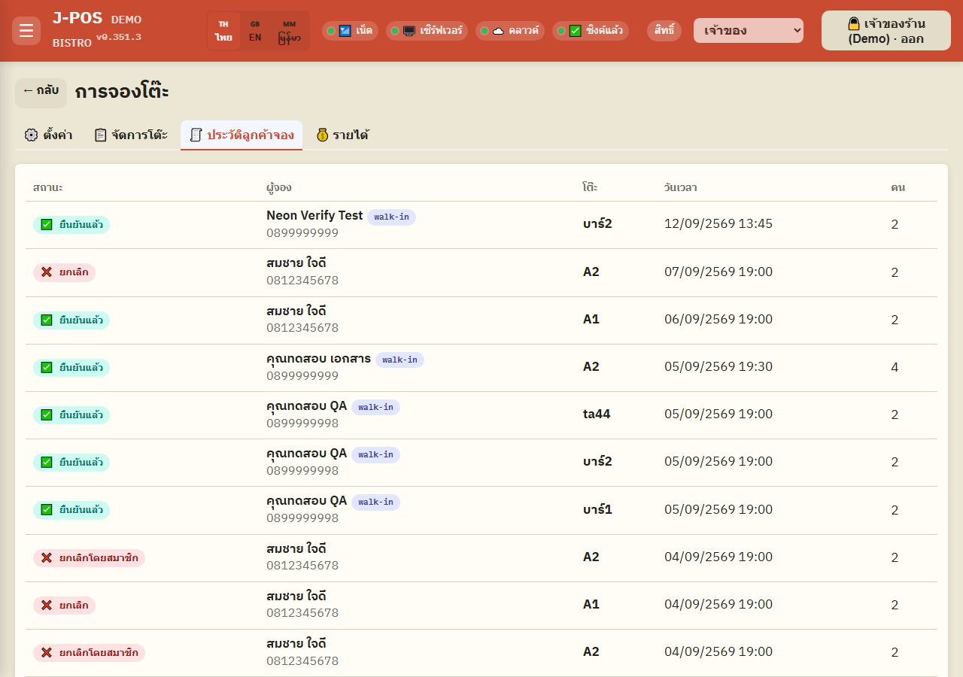Click the J-POS logo text

(x=77, y=19)
